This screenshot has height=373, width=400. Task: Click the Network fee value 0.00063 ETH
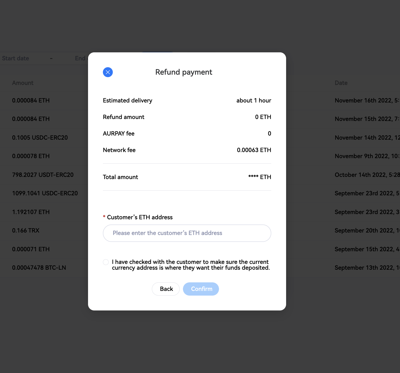pyautogui.click(x=254, y=150)
